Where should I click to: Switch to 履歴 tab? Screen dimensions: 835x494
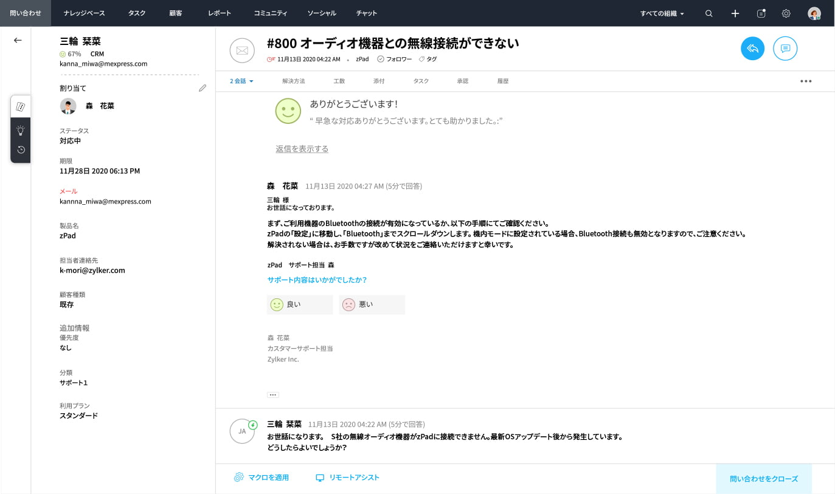point(503,81)
